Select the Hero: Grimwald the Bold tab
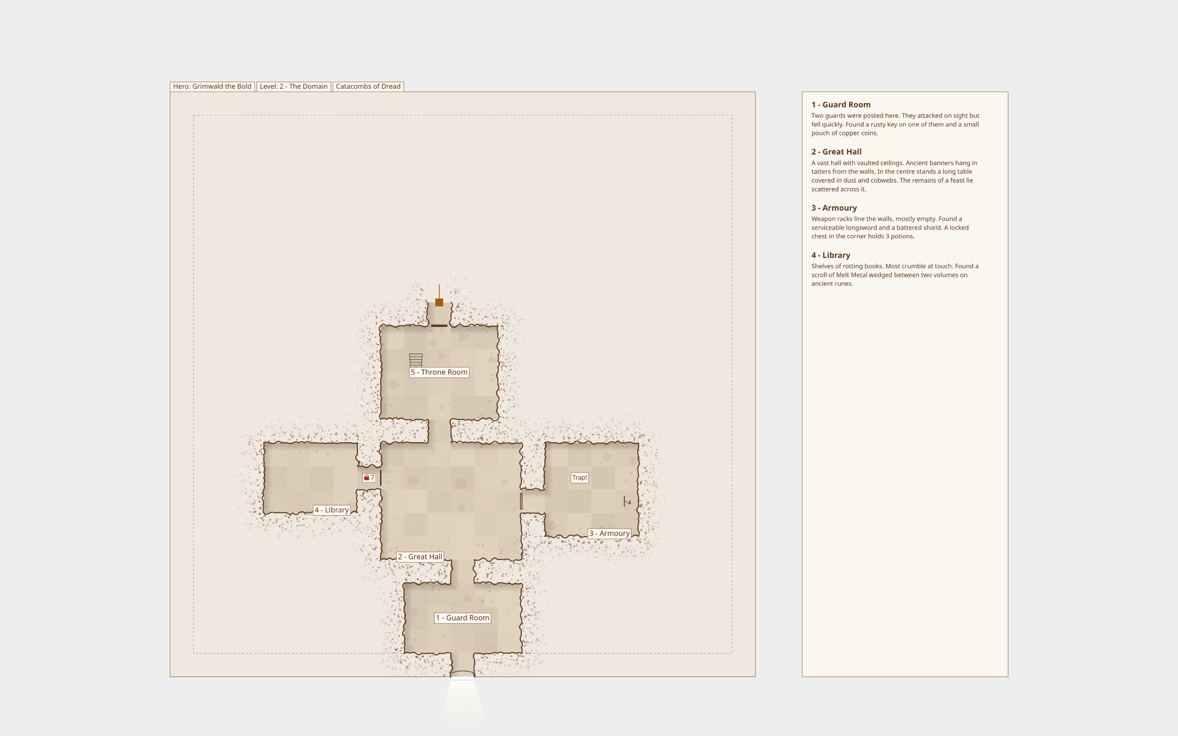 (212, 86)
